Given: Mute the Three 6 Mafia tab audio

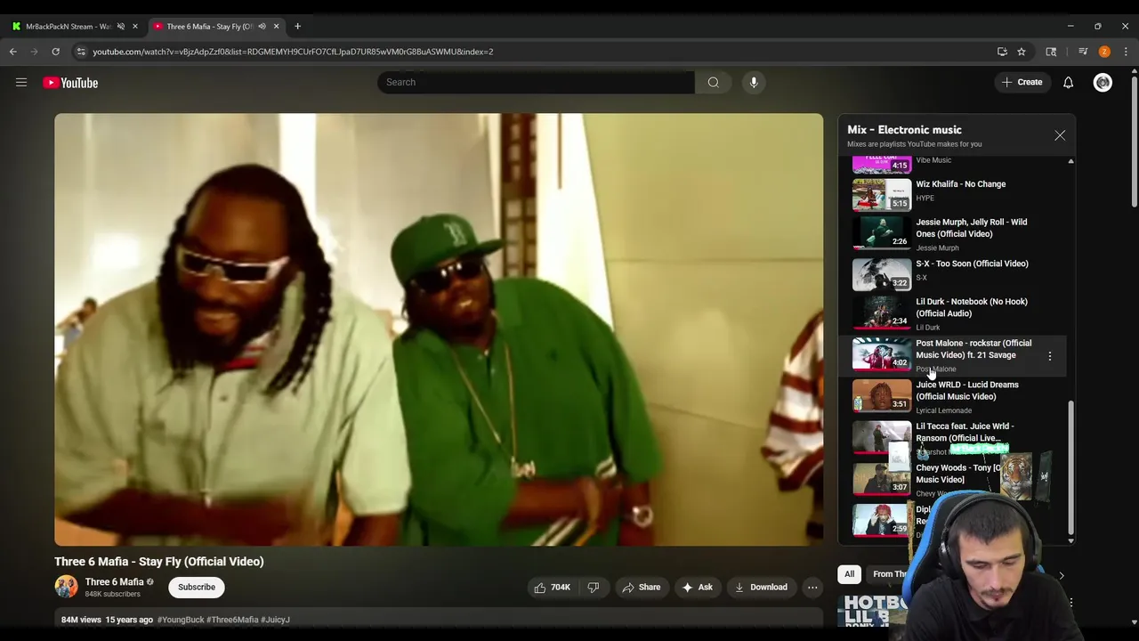Looking at the screenshot, I should (x=262, y=27).
